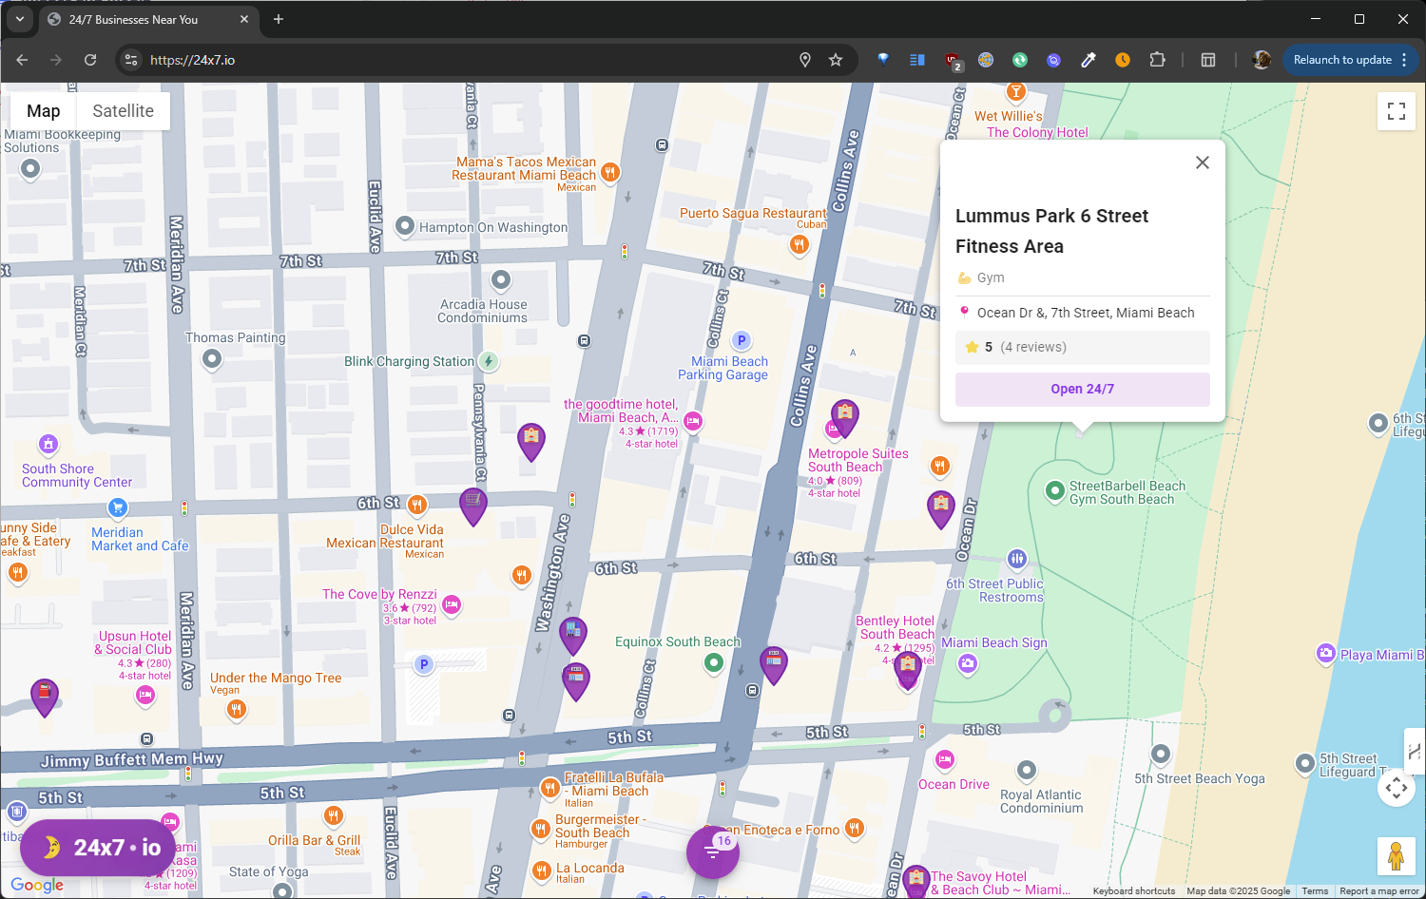Click the Miami Beach Parking Garage icon
1426x899 pixels.
(x=742, y=340)
